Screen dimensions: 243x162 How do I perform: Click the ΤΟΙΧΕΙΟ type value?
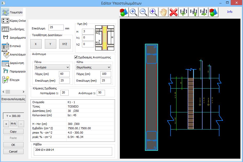pyautogui.click(x=73, y=106)
